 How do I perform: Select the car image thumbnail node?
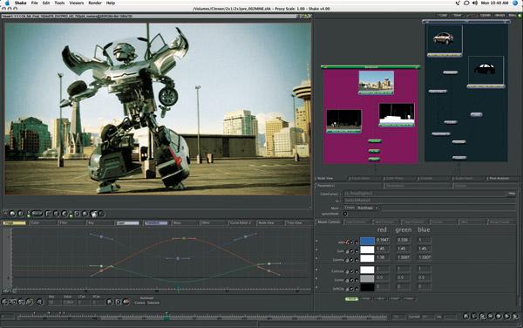click(x=445, y=39)
